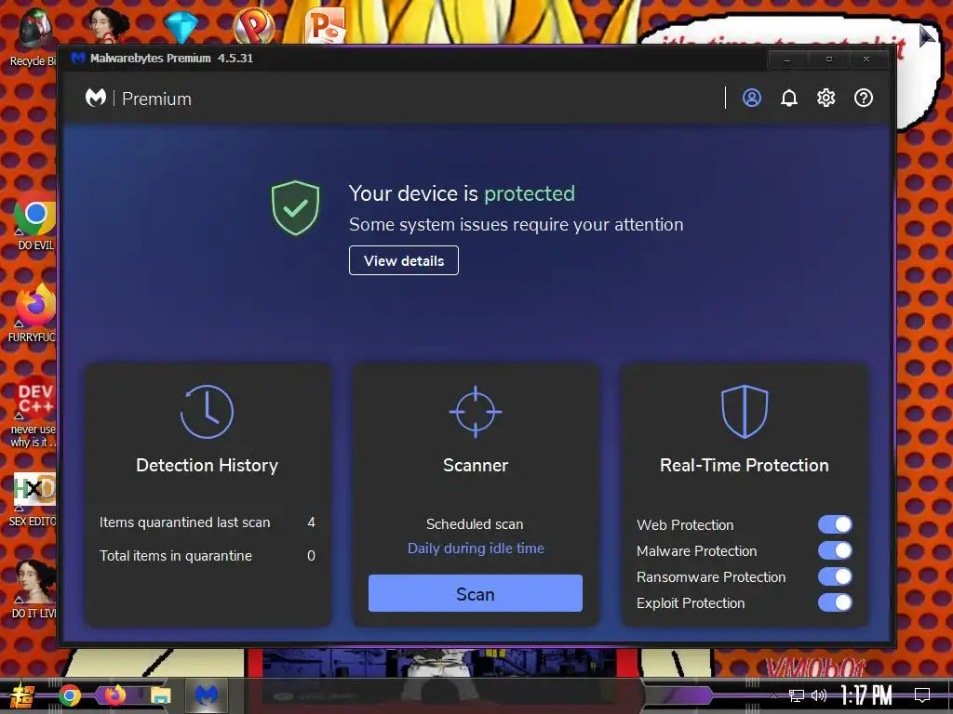Click the Ransomware Protection label

click(x=711, y=576)
